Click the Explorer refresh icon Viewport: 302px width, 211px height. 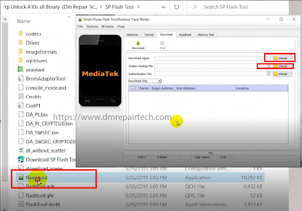tap(177, 7)
